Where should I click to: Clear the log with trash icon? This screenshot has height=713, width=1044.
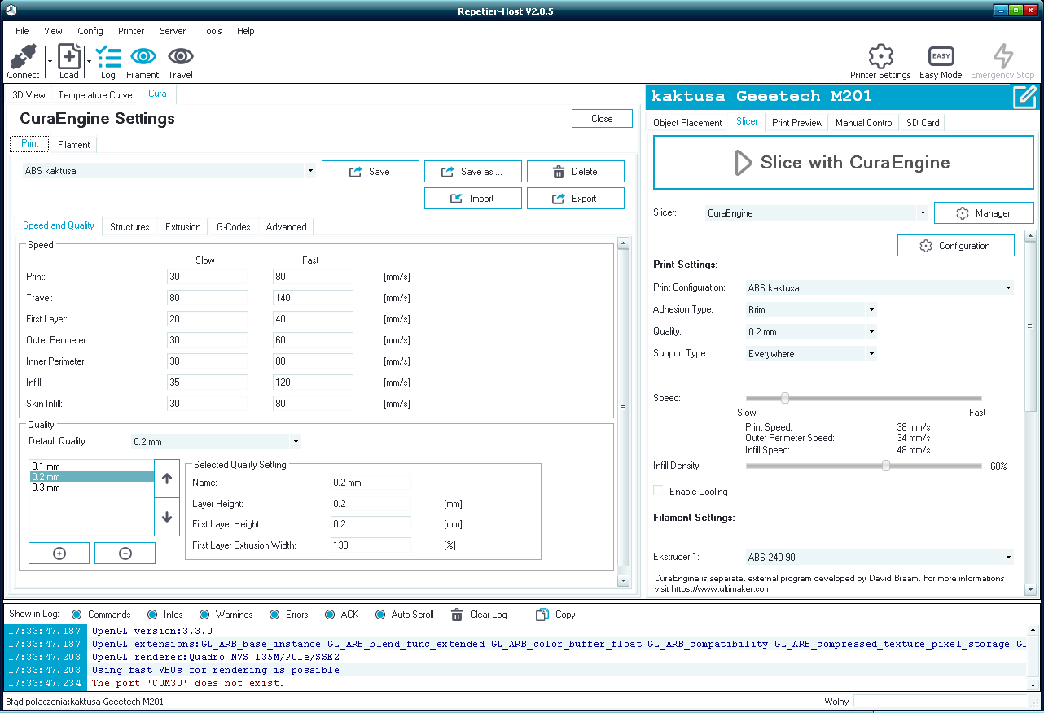click(457, 615)
